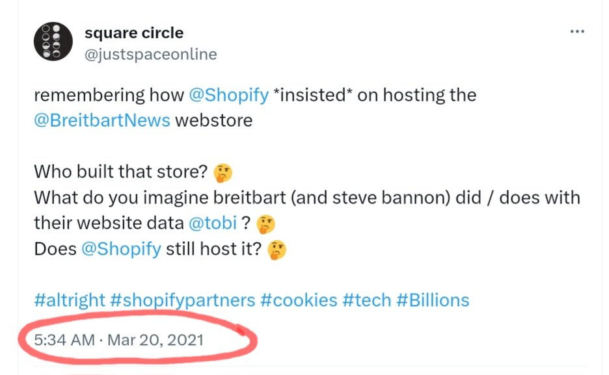Image resolution: width=609 pixels, height=375 pixels.
Task: Click the Mar 20, 2021 date
Action: click(156, 340)
